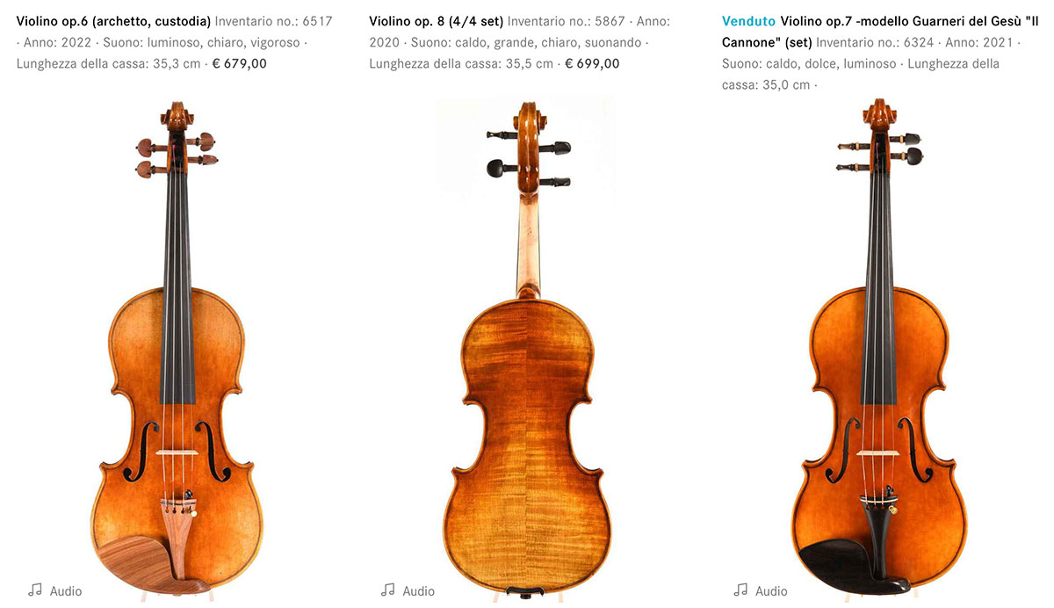Click the music note icon under Violino op.7

click(741, 590)
